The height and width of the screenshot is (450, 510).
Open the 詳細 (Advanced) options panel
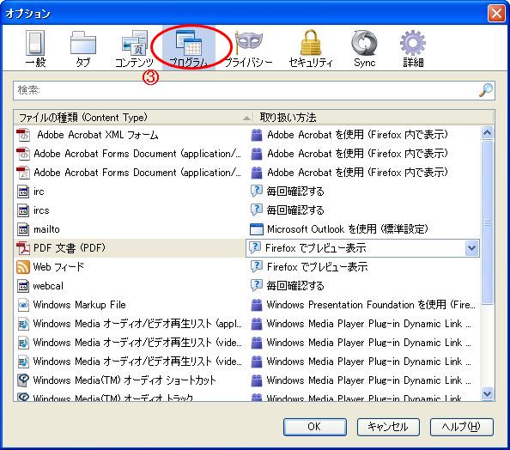tap(413, 49)
